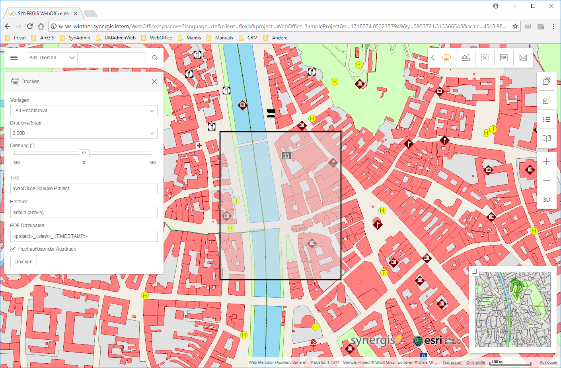Switch language with DE button

coord(504,58)
